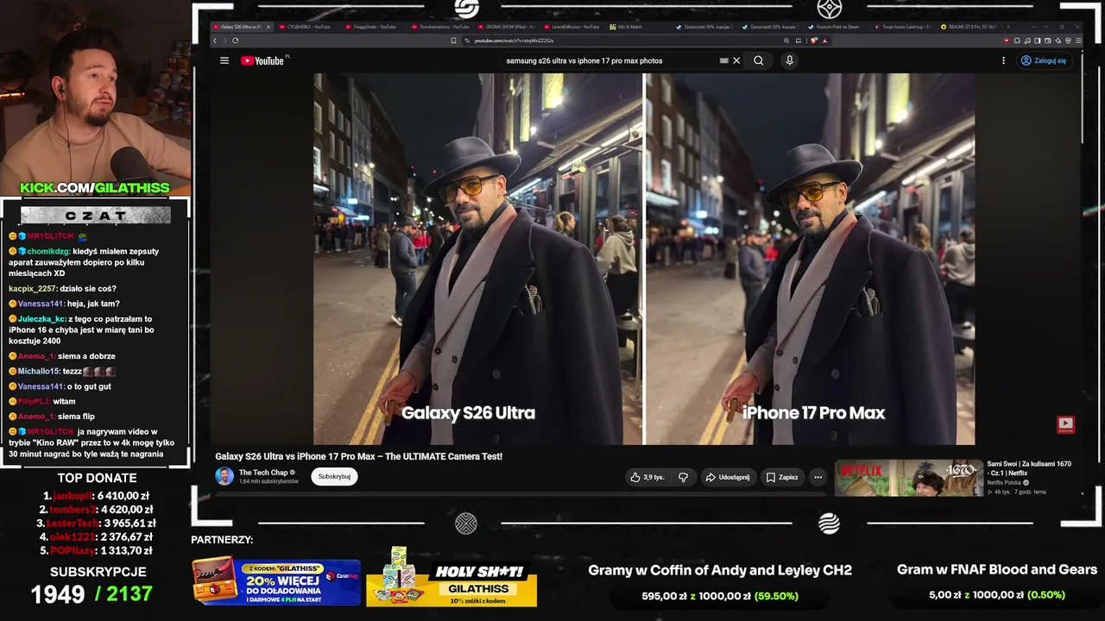Switch to the LatentDiffusion YouTube tab

pos(571,27)
